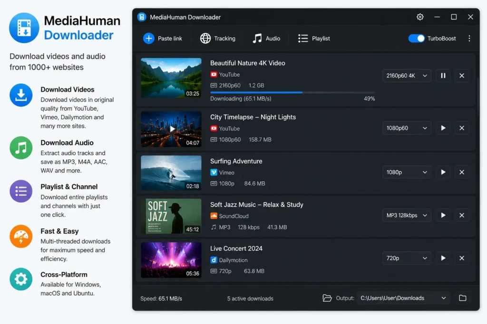Select Audio label in toolbar
This screenshot has width=487, height=324.
[273, 38]
